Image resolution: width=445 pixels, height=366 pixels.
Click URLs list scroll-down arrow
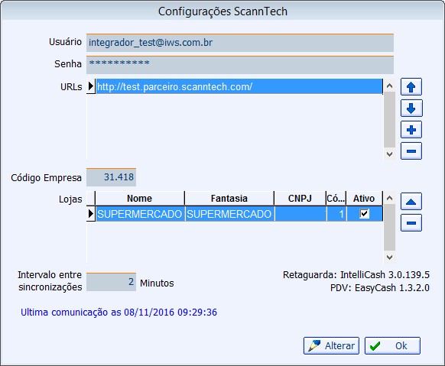(x=390, y=154)
